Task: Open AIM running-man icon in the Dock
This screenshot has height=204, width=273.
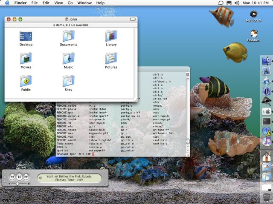Action: tap(266, 131)
